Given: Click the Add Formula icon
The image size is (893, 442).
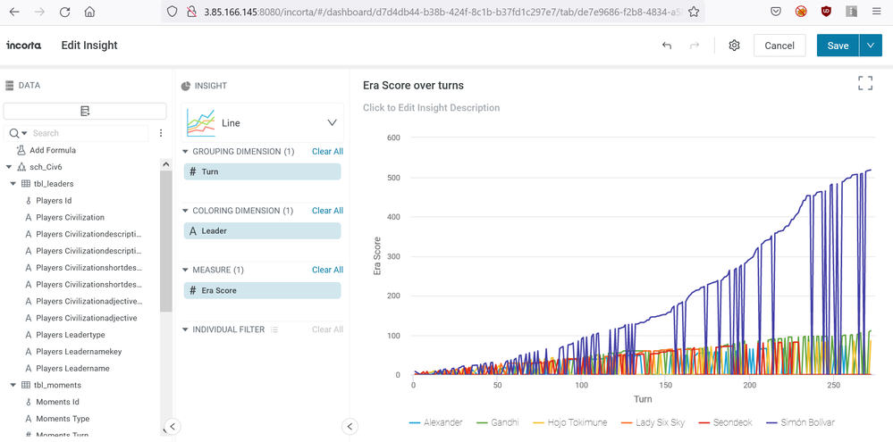Looking at the screenshot, I should pyautogui.click(x=21, y=150).
